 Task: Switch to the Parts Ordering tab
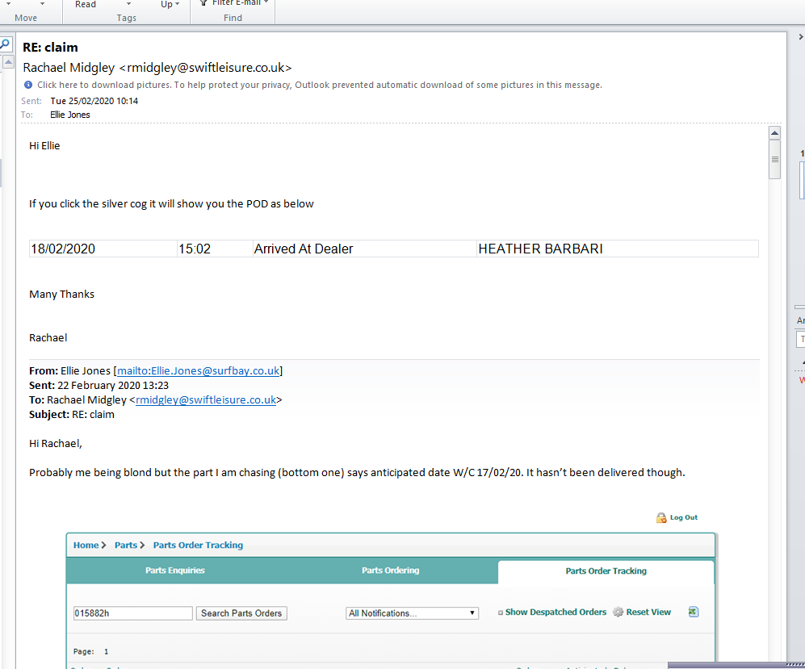(390, 571)
